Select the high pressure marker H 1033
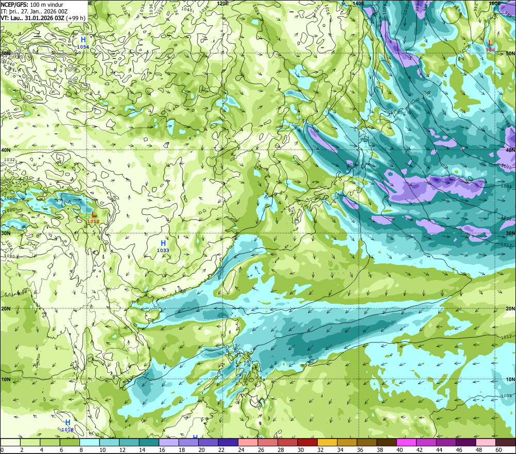Screen dimensions: 516x454 pyautogui.click(x=163, y=246)
